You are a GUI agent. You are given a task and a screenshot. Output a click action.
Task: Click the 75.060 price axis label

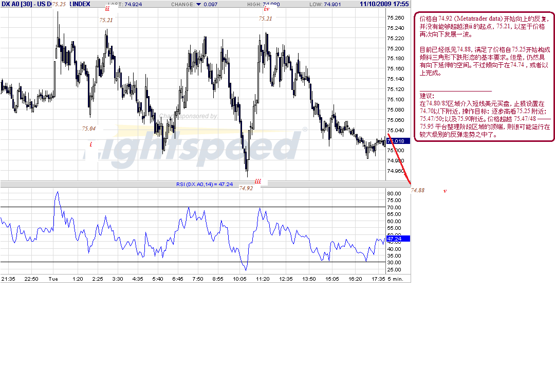396,120
